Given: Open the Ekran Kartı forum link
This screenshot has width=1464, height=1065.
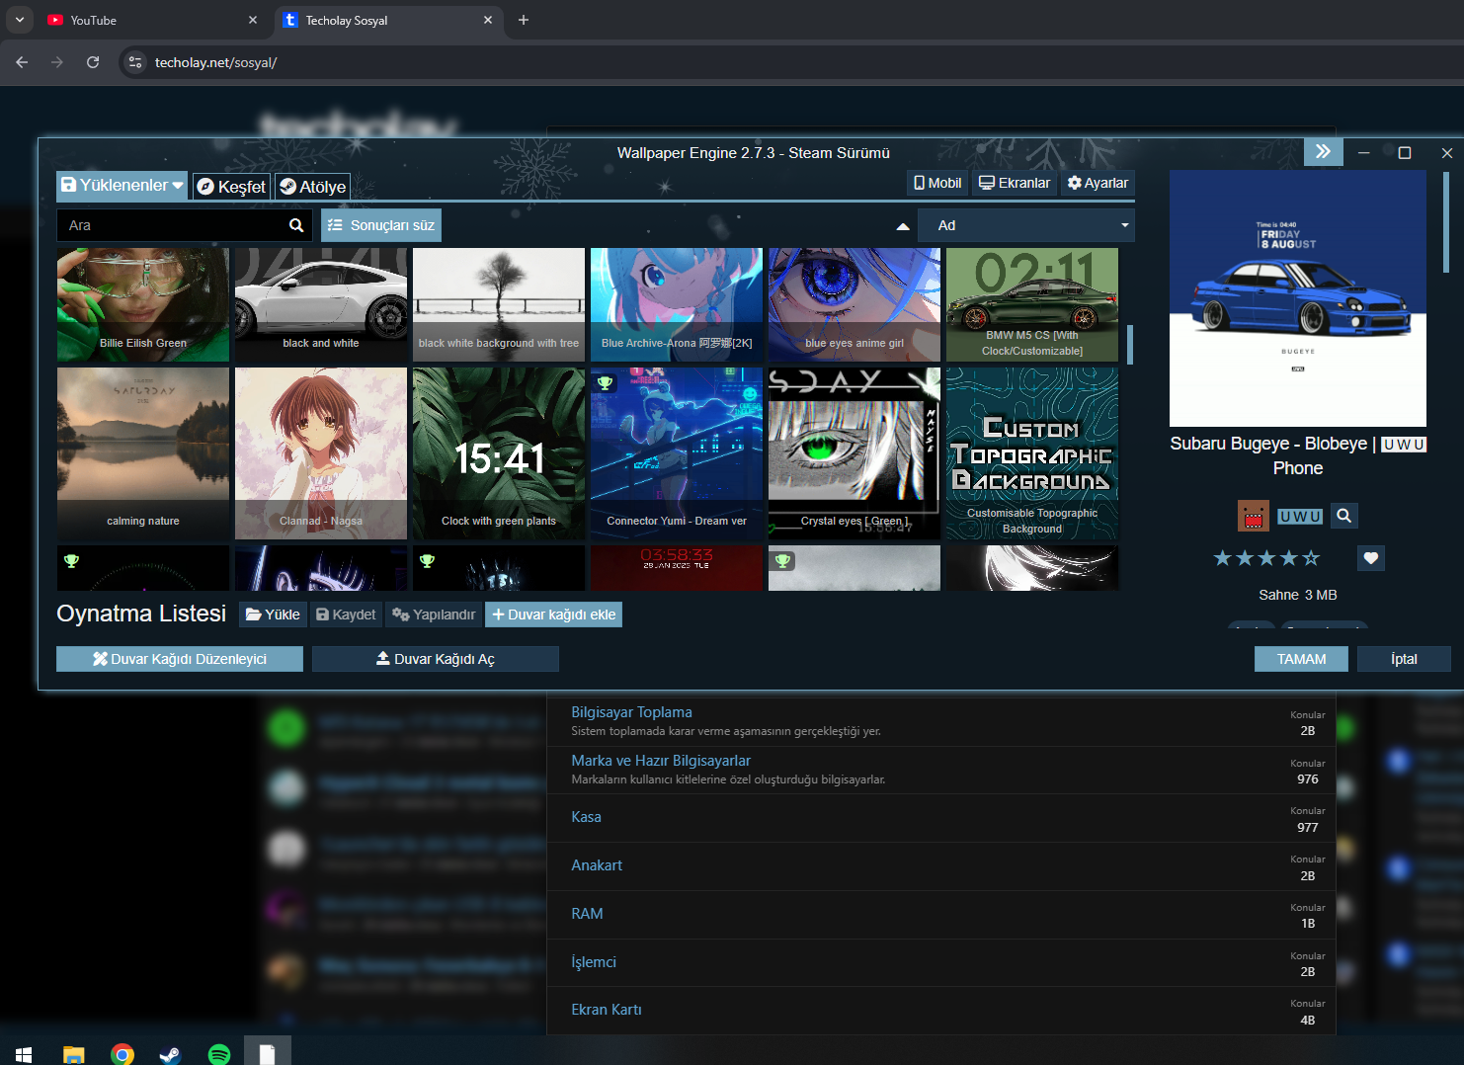Looking at the screenshot, I should pyautogui.click(x=607, y=1010).
